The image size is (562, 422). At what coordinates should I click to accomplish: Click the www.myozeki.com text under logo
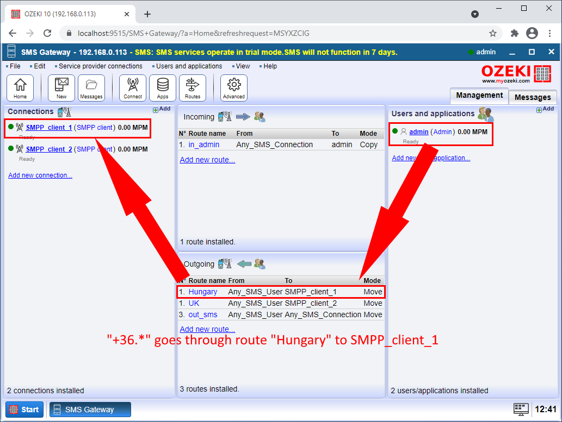pyautogui.click(x=506, y=81)
